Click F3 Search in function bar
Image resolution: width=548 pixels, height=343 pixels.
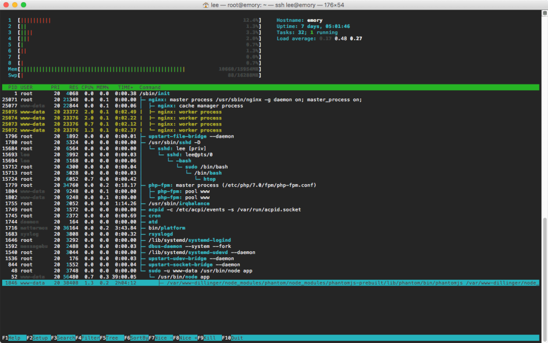(x=62, y=338)
